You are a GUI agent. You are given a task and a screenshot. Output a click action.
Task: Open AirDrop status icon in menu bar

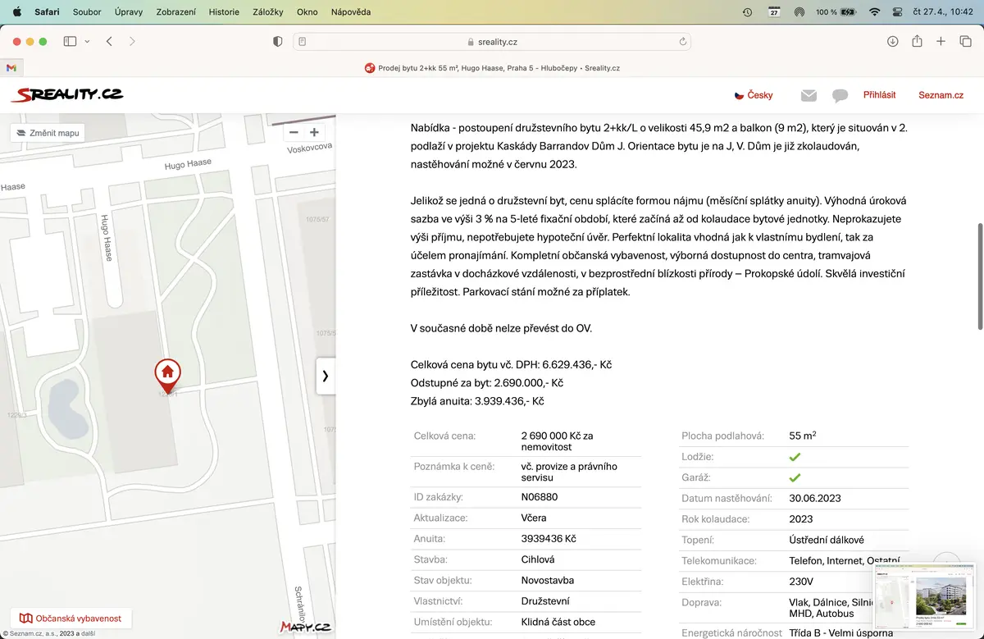pos(799,12)
